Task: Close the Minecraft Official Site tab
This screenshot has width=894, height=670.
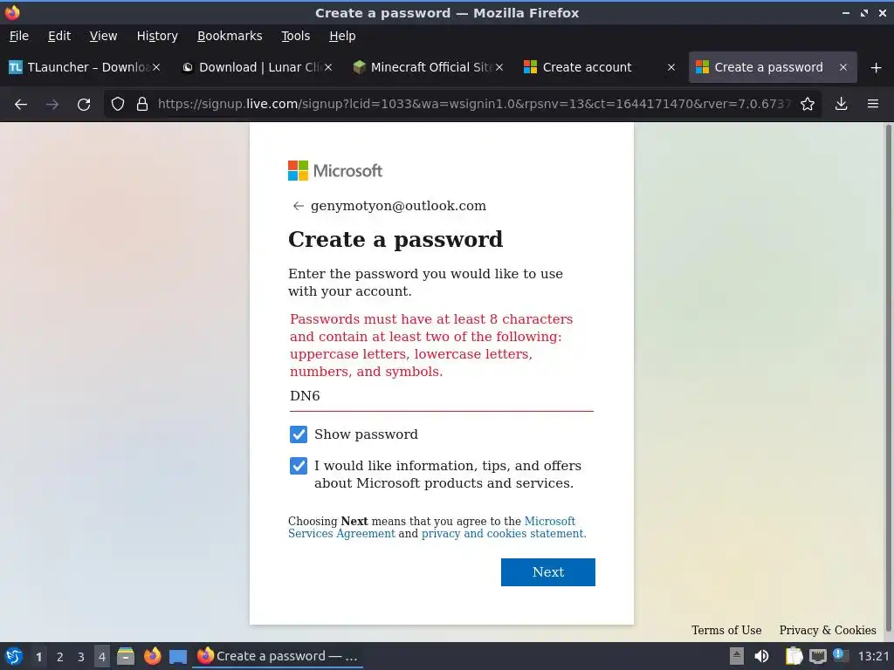Action: point(499,68)
